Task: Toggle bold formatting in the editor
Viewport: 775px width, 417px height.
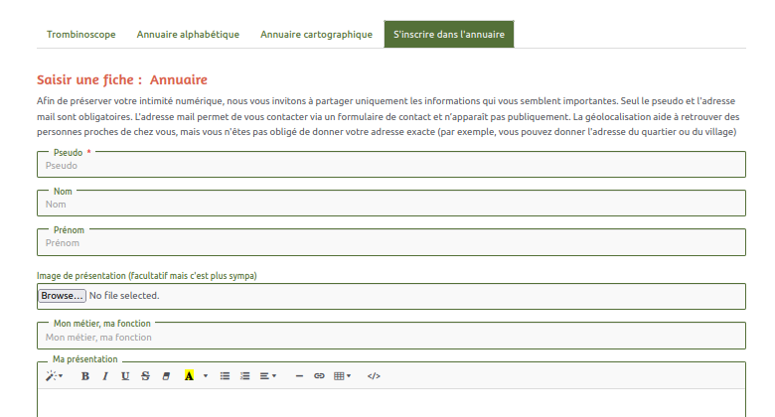Action: click(85, 376)
